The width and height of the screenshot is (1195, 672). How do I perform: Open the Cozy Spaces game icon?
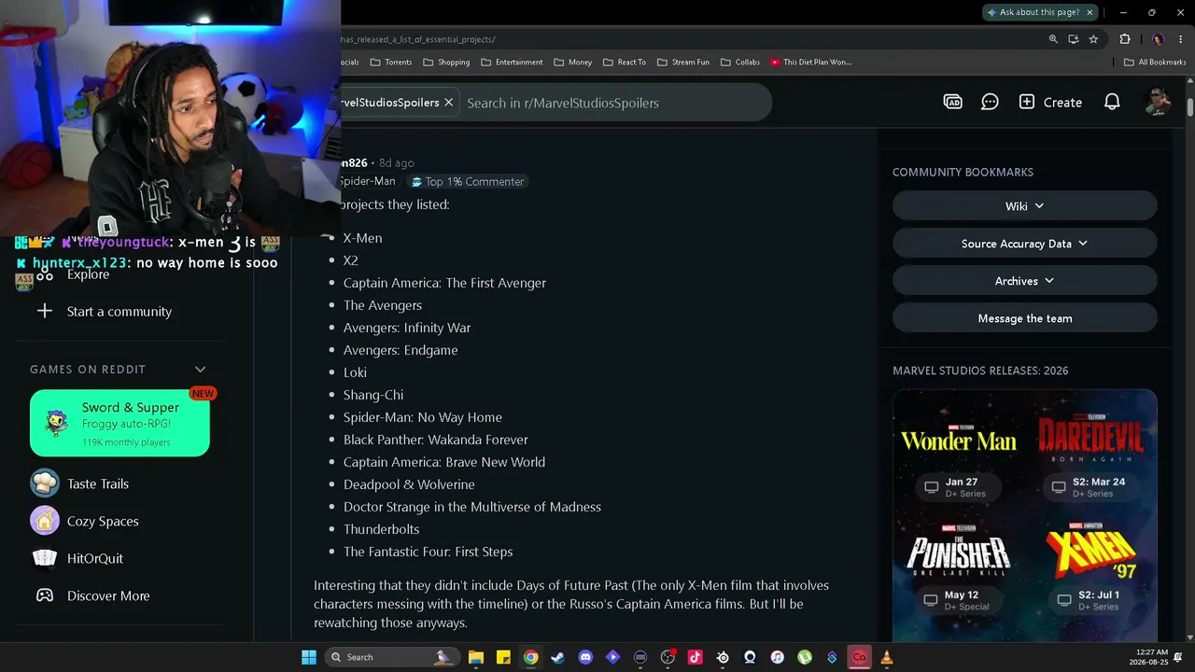pos(45,521)
